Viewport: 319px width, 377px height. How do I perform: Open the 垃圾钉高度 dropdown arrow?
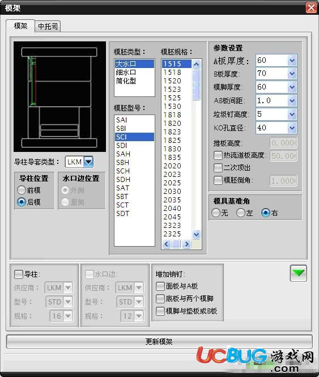coord(292,114)
